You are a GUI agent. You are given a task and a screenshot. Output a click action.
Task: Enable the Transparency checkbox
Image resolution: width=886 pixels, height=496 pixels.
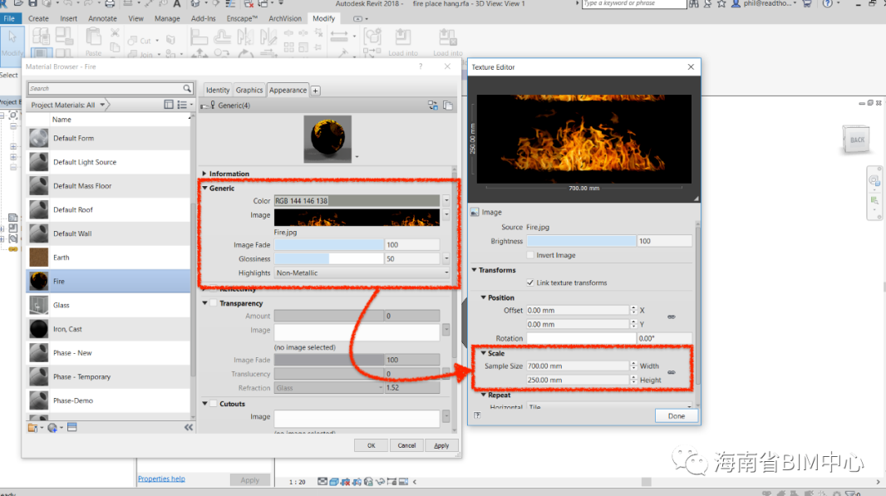pos(214,303)
